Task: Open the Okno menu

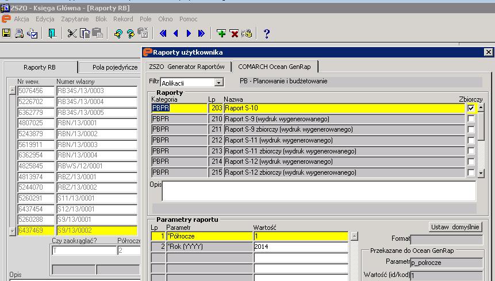Action: tap(166, 19)
